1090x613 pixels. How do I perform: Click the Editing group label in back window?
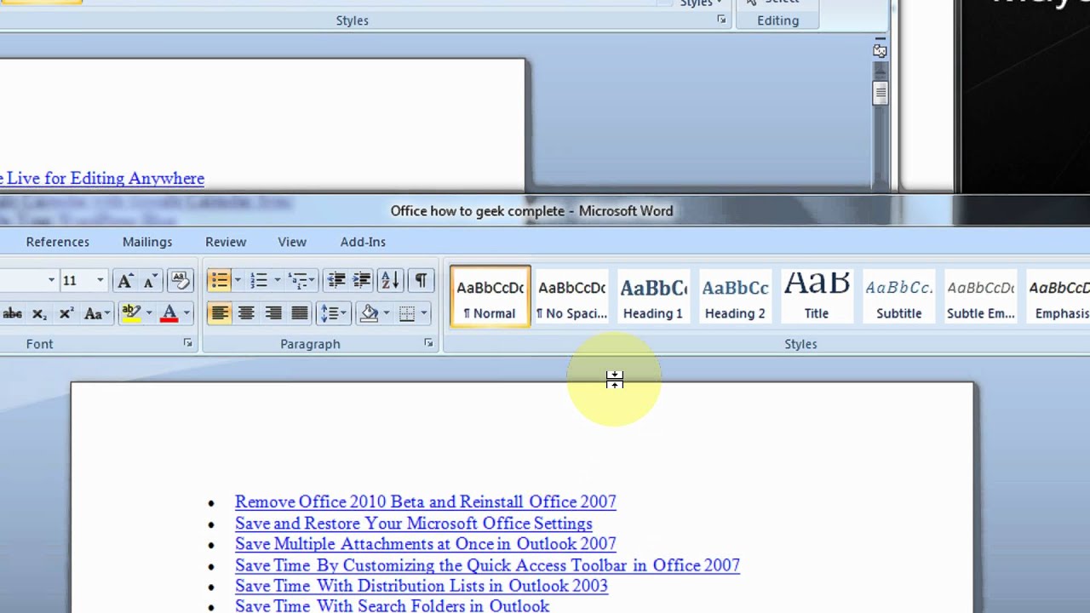pos(778,20)
